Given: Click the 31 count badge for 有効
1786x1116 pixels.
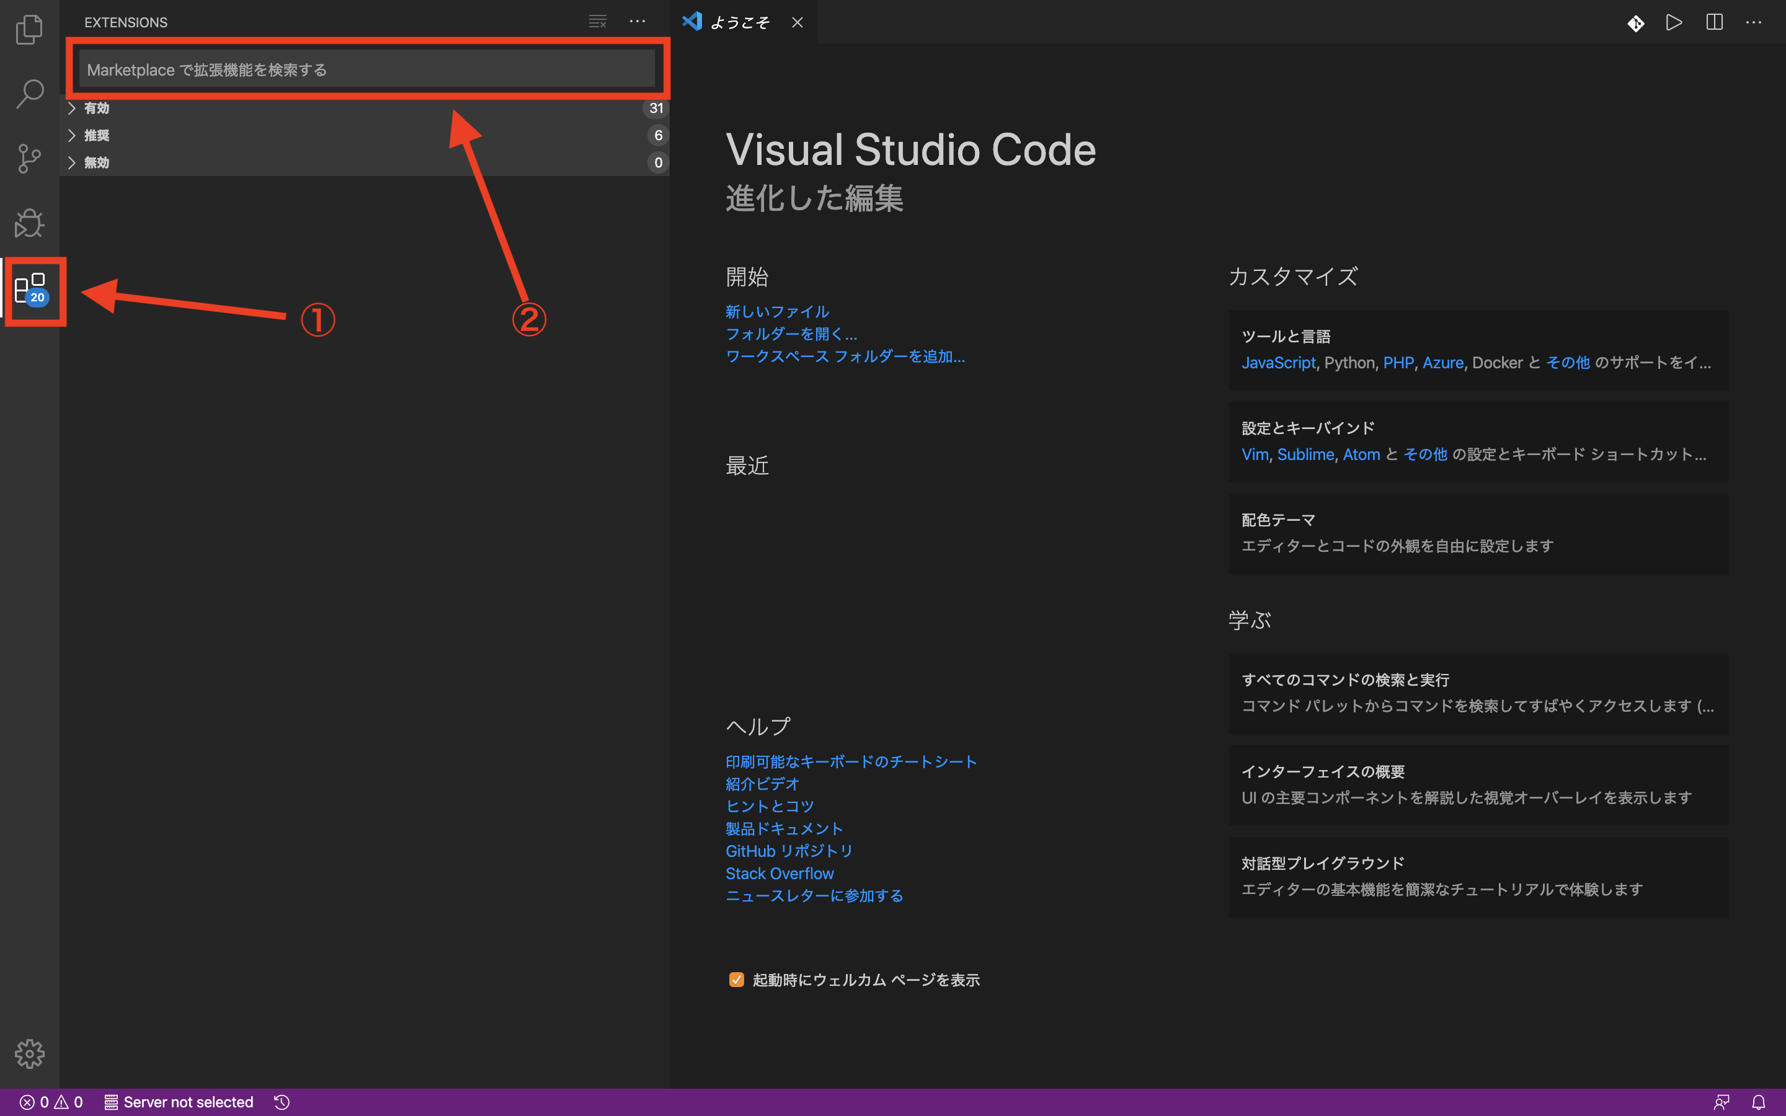Looking at the screenshot, I should (x=656, y=108).
